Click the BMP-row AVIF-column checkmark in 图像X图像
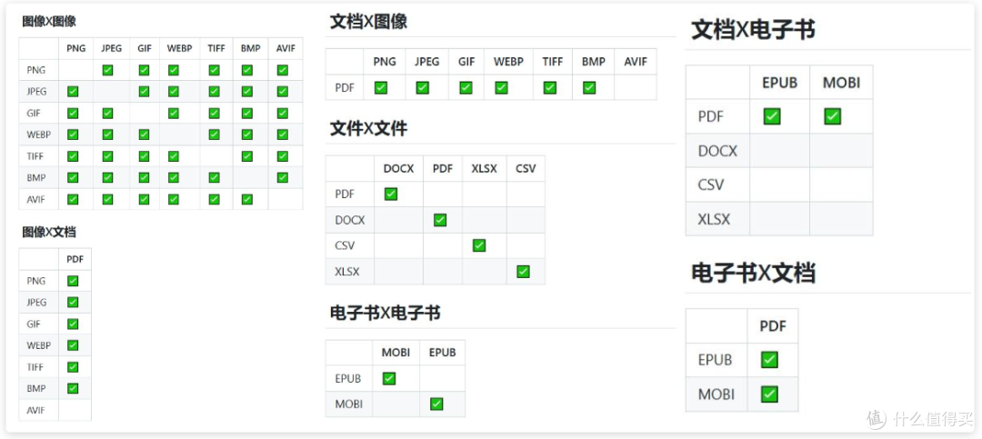The width and height of the screenshot is (982, 439). 283,178
